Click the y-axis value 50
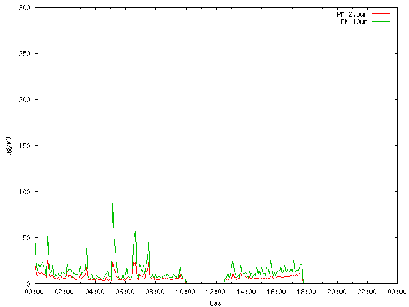Screen dimensions: 409x307 [26, 238]
